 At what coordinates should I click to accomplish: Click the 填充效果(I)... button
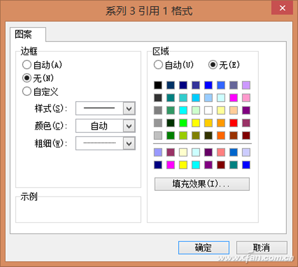coord(202,184)
